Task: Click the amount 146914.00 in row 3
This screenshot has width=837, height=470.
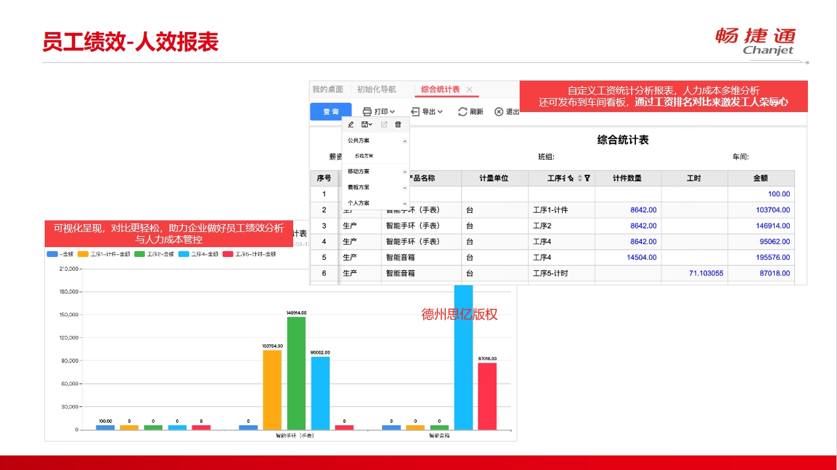Action: (773, 226)
